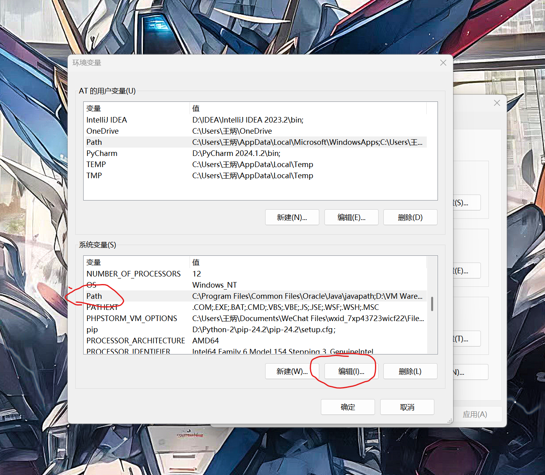
Task: Click system variables 值 column header
Action: (308, 262)
